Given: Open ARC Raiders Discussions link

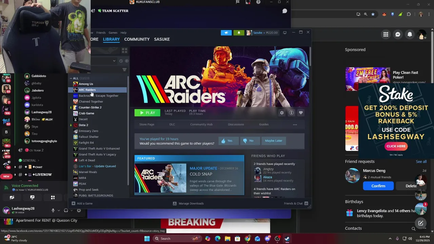Looking at the screenshot, I should click(x=236, y=124).
